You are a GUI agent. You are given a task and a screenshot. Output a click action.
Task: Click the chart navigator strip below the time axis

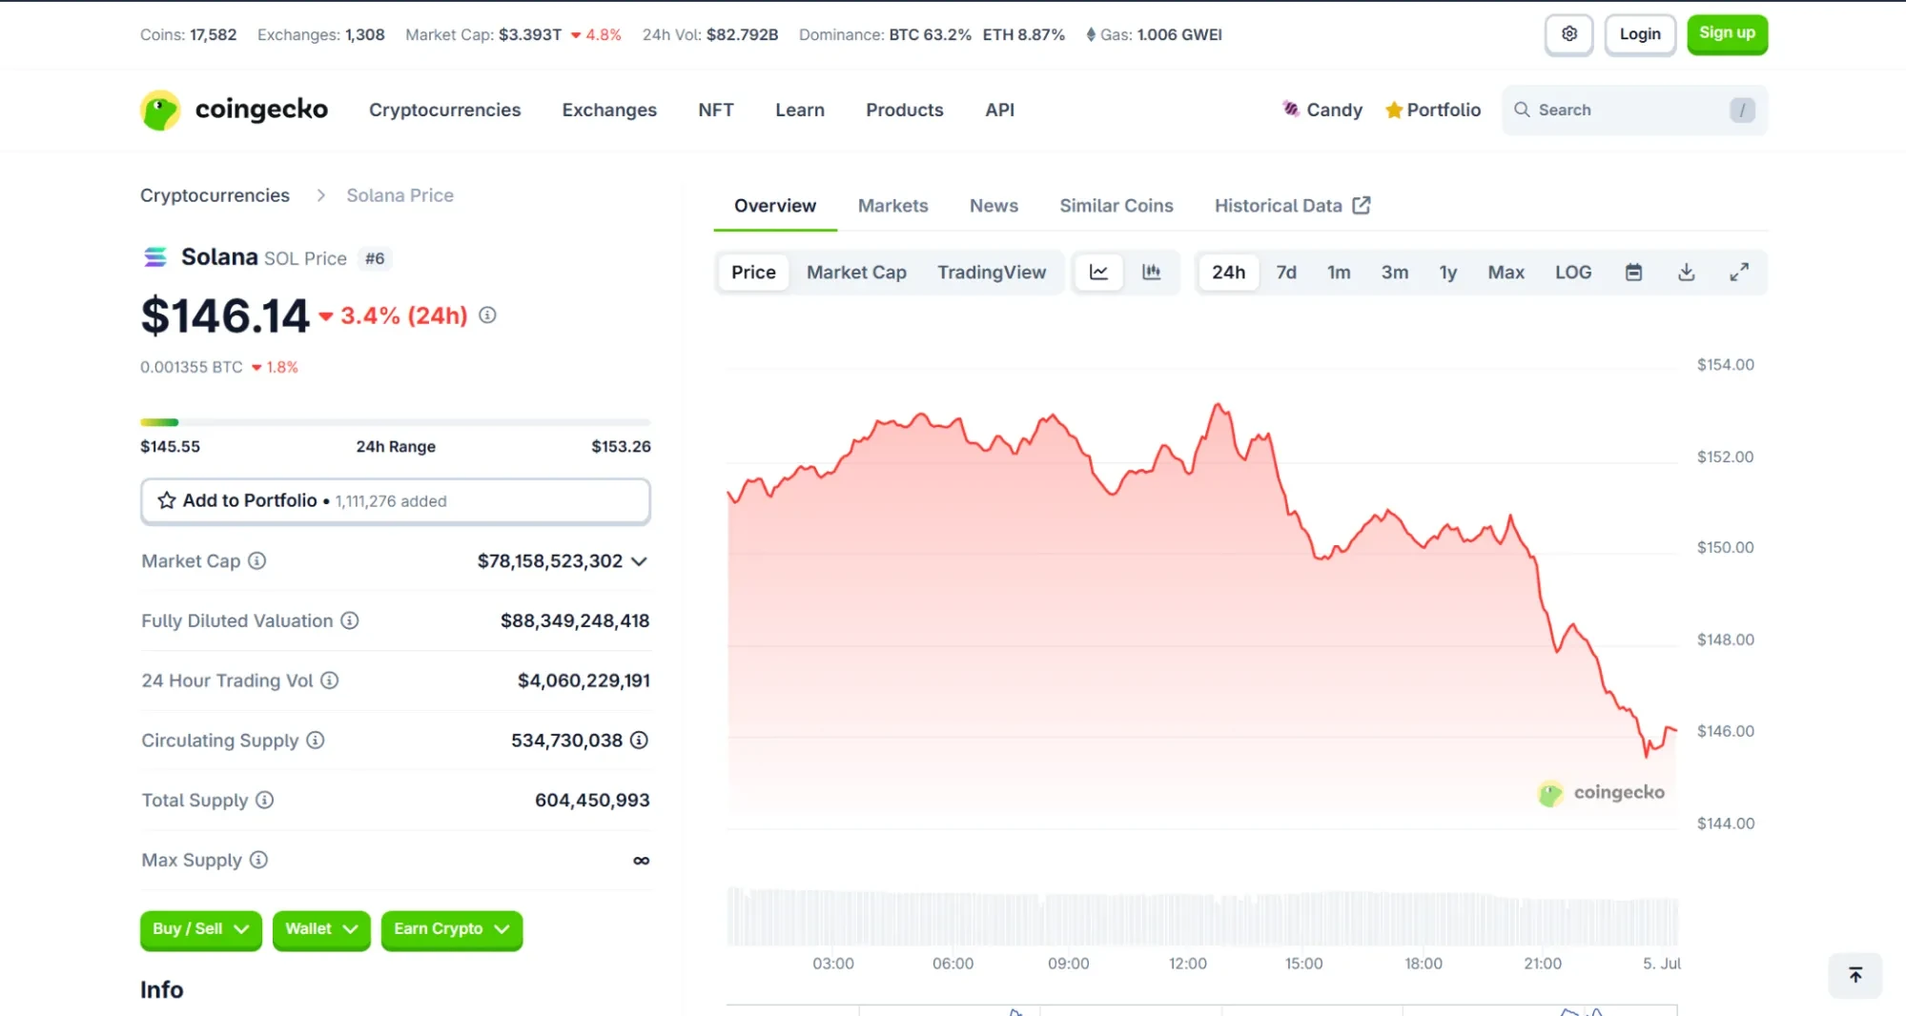[x=1201, y=1009]
